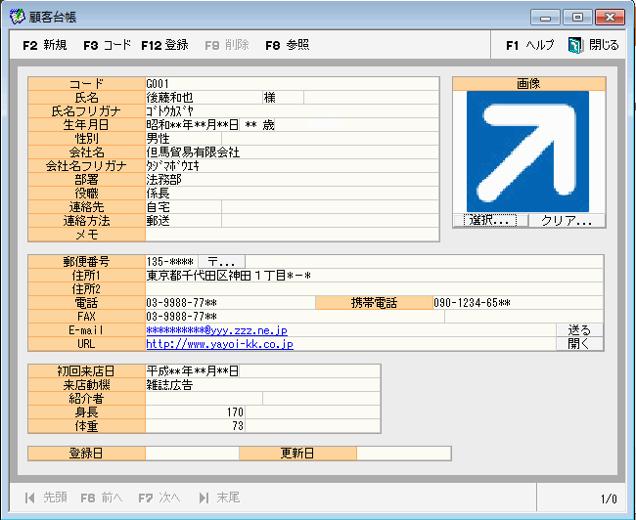Click the 閉じる door icon
The image size is (636, 520).
[x=575, y=45]
